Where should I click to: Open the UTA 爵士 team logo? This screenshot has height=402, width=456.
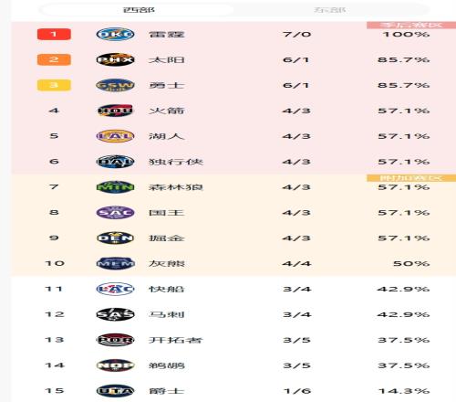tap(115, 391)
